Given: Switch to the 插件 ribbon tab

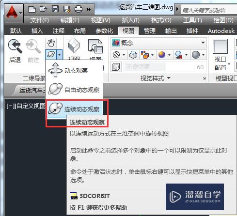Looking at the screenshot, I should click(192, 31).
